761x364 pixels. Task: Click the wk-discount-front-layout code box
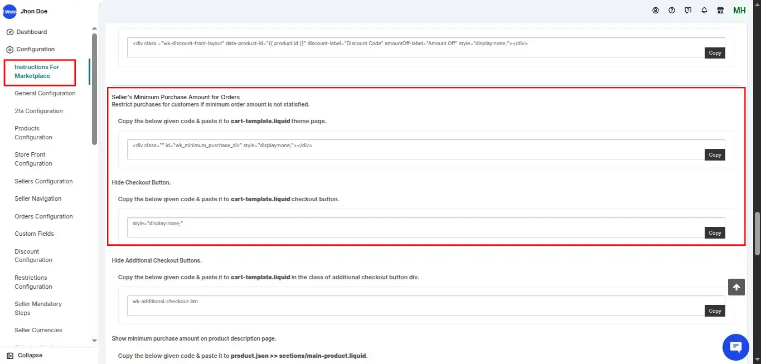click(426, 47)
